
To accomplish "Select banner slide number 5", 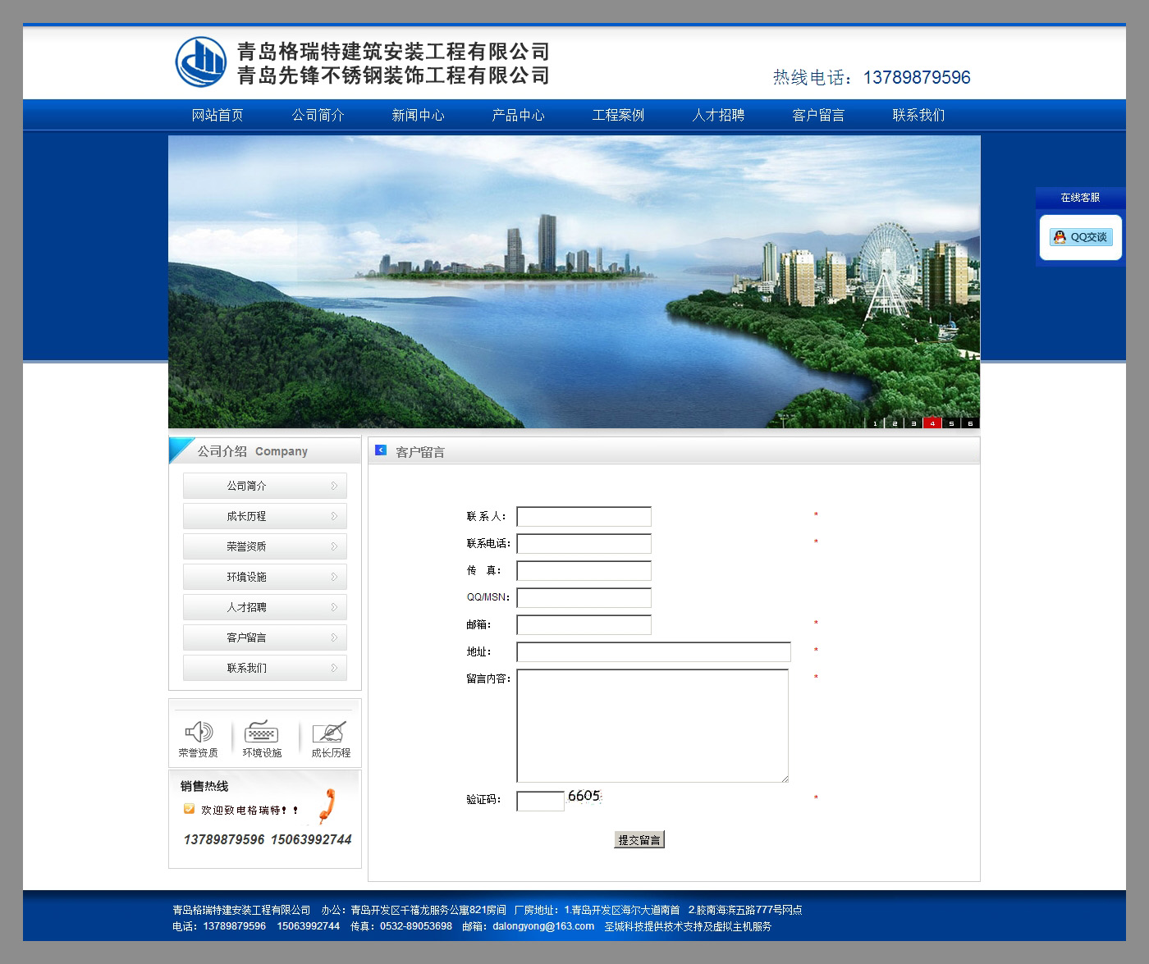I will [x=950, y=423].
